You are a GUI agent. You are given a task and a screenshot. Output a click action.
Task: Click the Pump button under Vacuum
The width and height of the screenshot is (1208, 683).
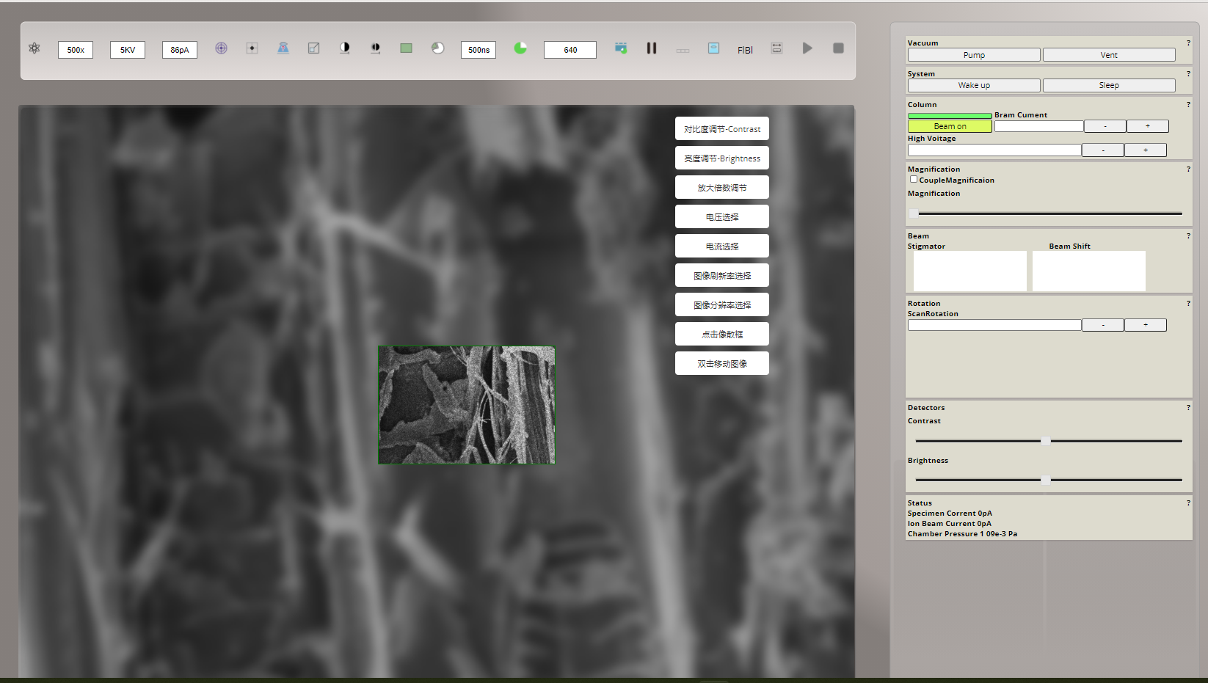(x=974, y=55)
